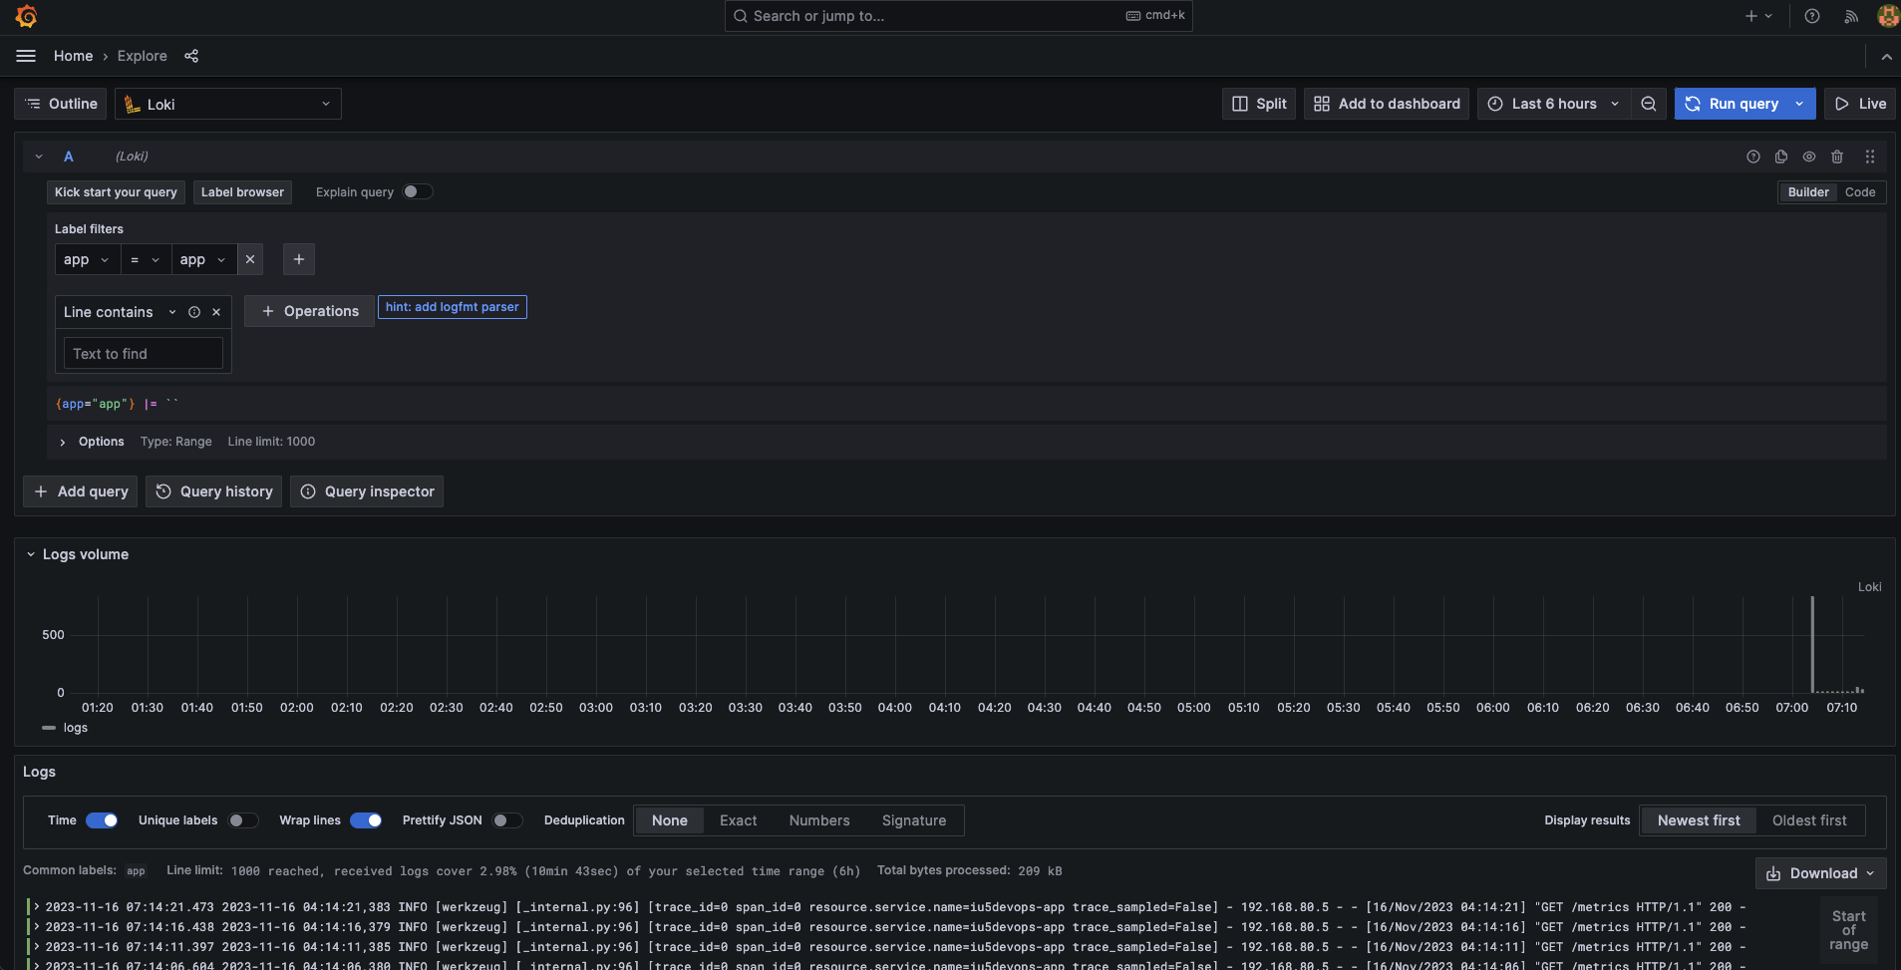1901x970 pixels.
Task: Switch to Code mode
Action: coord(1862,191)
